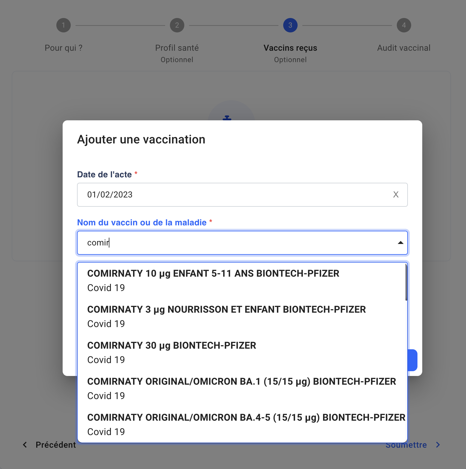Screen dimensions: 466x469
Task: Clear the date with the X icon
Action: (x=396, y=195)
